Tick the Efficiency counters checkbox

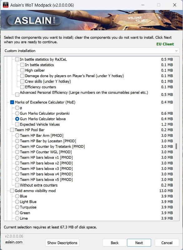coord(22,87)
